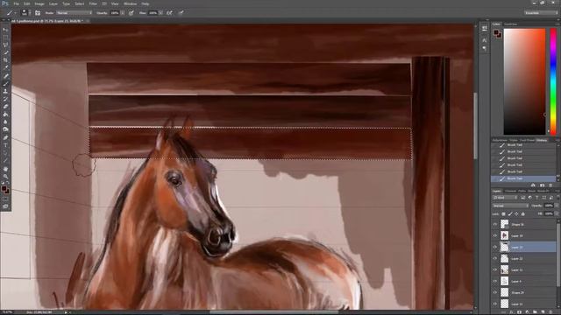Viewport: 561px width, 315px height.
Task: Select the Brush tool in toolbox
Action: click(5, 84)
